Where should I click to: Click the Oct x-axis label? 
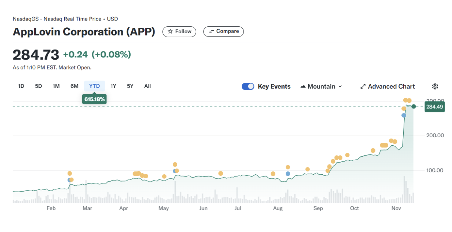point(354,208)
